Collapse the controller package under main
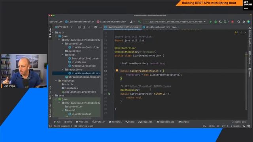This screenshot has width=253, height=142. (x=62, y=44)
